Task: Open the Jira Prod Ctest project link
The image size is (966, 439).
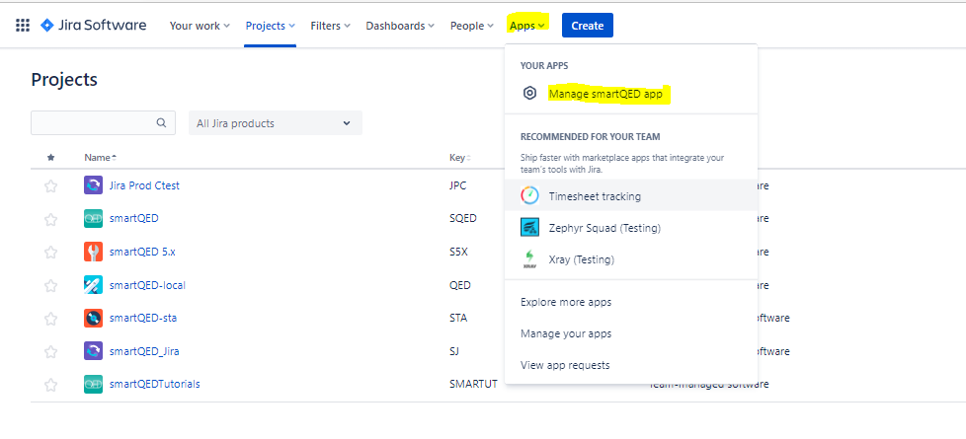Action: tap(144, 185)
